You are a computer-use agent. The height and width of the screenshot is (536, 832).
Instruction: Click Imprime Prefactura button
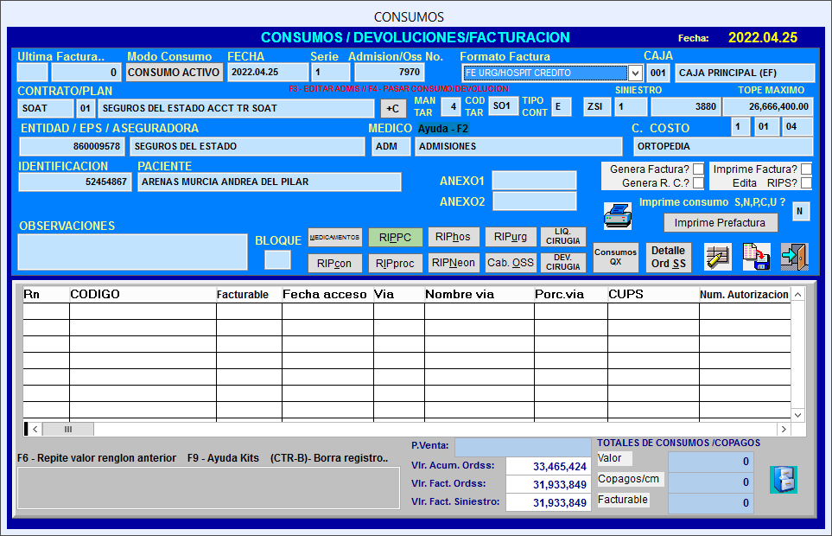click(720, 223)
